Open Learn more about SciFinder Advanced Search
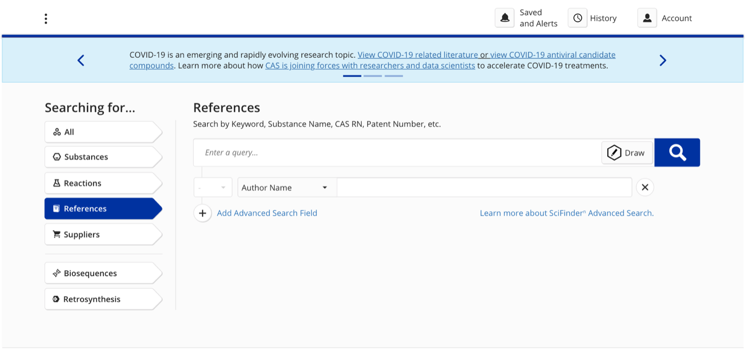Image resolution: width=745 pixels, height=357 pixels. click(567, 213)
